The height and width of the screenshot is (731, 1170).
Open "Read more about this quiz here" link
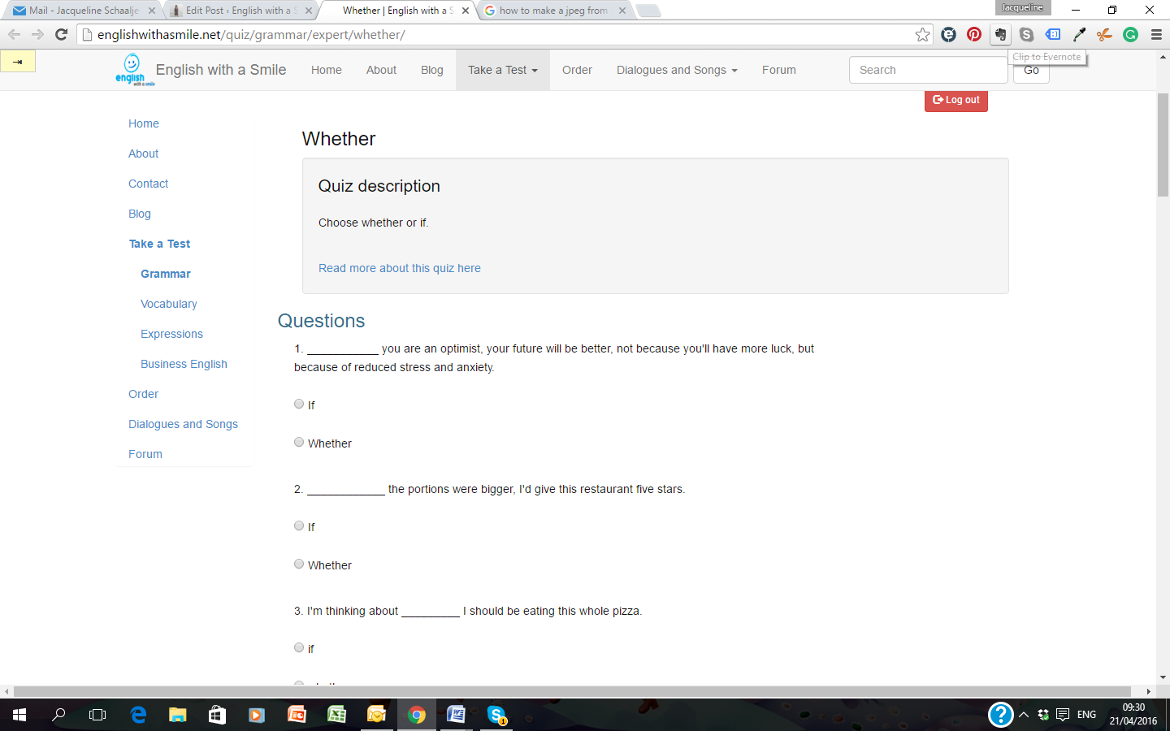point(399,268)
